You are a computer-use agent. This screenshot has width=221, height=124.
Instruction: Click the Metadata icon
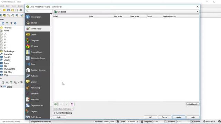tap(28, 100)
